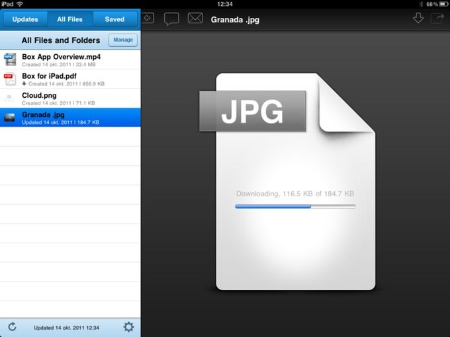Switch to the Updates tab
450x337 pixels.
25,19
